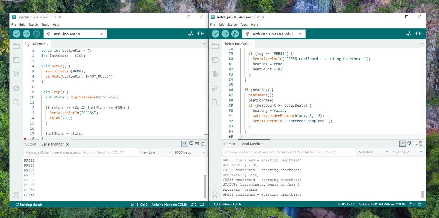Open Arduino UNO R4 WiFi board selector
The height and width of the screenshot is (218, 439).
274,34
